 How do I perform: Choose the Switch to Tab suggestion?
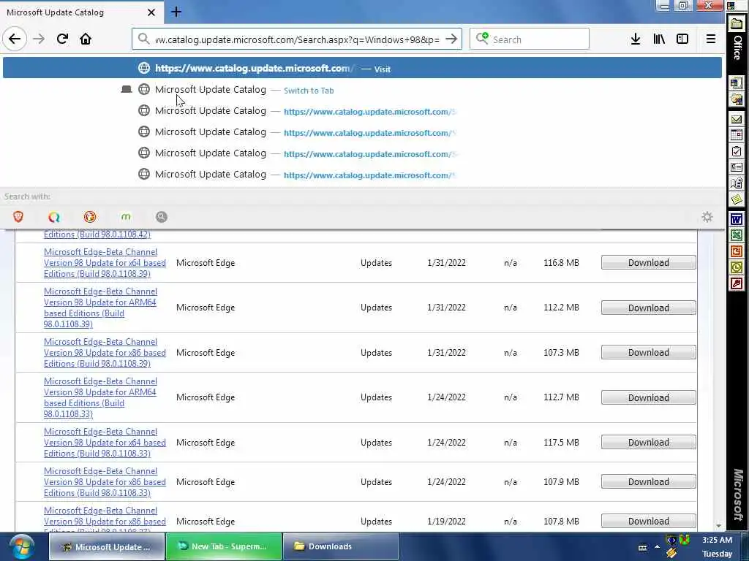(362, 90)
